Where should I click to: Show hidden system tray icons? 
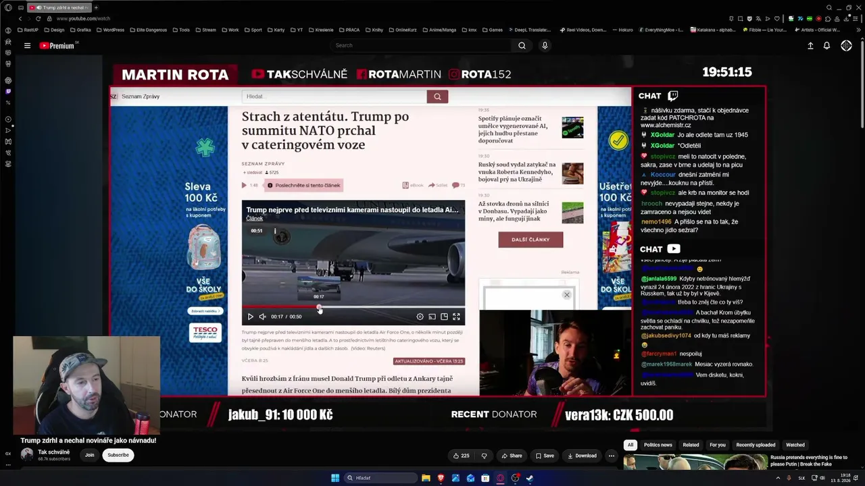[x=778, y=478]
